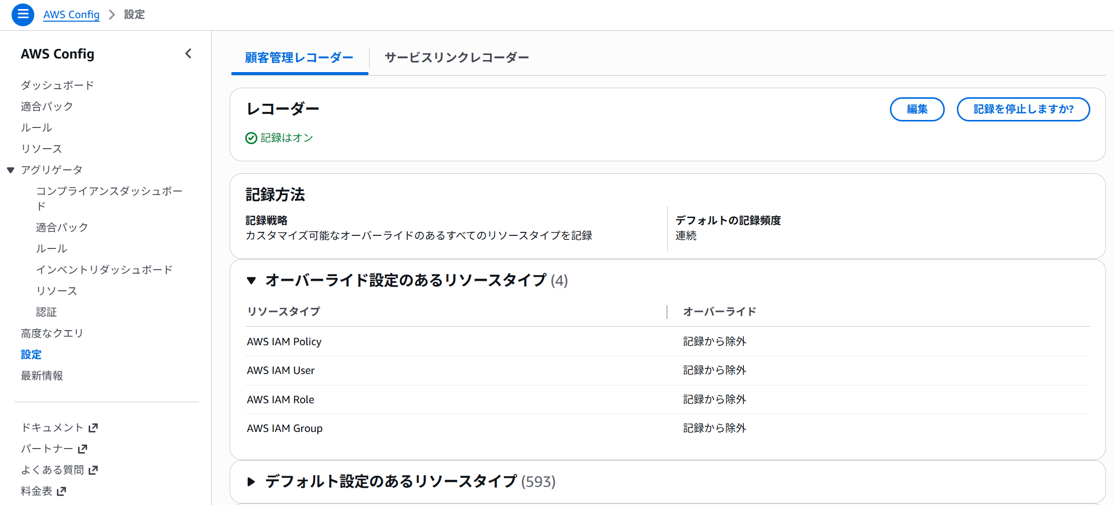Click the external link icon beside ドキュメント
The image size is (1114, 505).
pyautogui.click(x=93, y=428)
